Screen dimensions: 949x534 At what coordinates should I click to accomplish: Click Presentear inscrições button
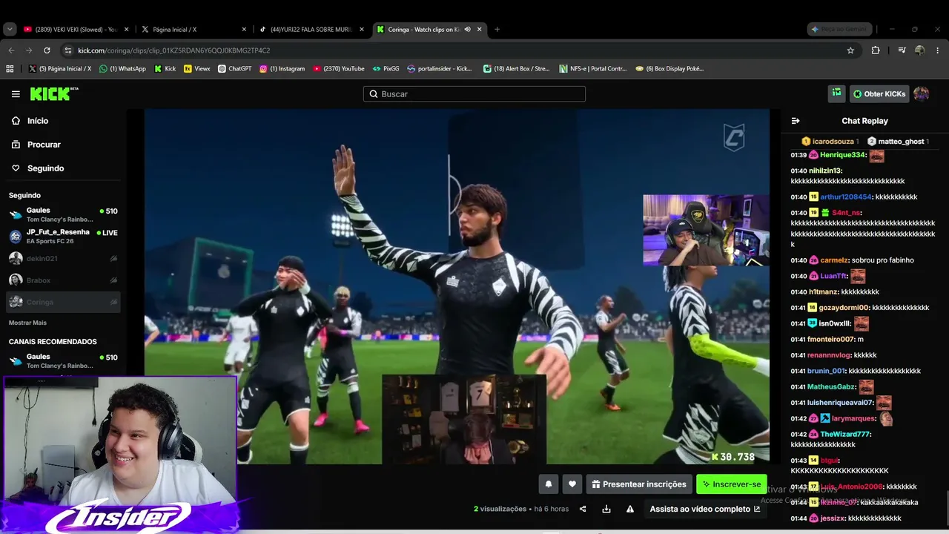[639, 484]
